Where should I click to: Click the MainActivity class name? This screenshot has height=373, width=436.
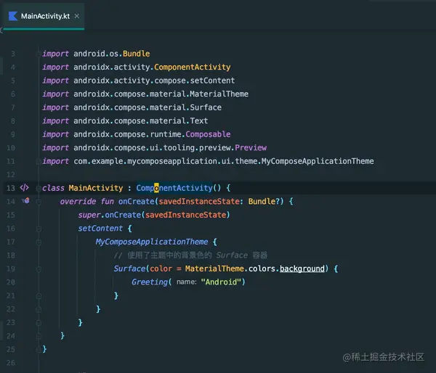pos(96,188)
